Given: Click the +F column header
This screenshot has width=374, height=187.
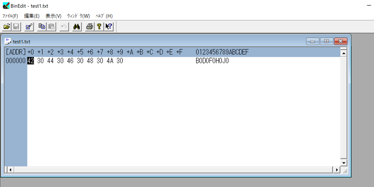Looking at the screenshot, I should point(179,52).
